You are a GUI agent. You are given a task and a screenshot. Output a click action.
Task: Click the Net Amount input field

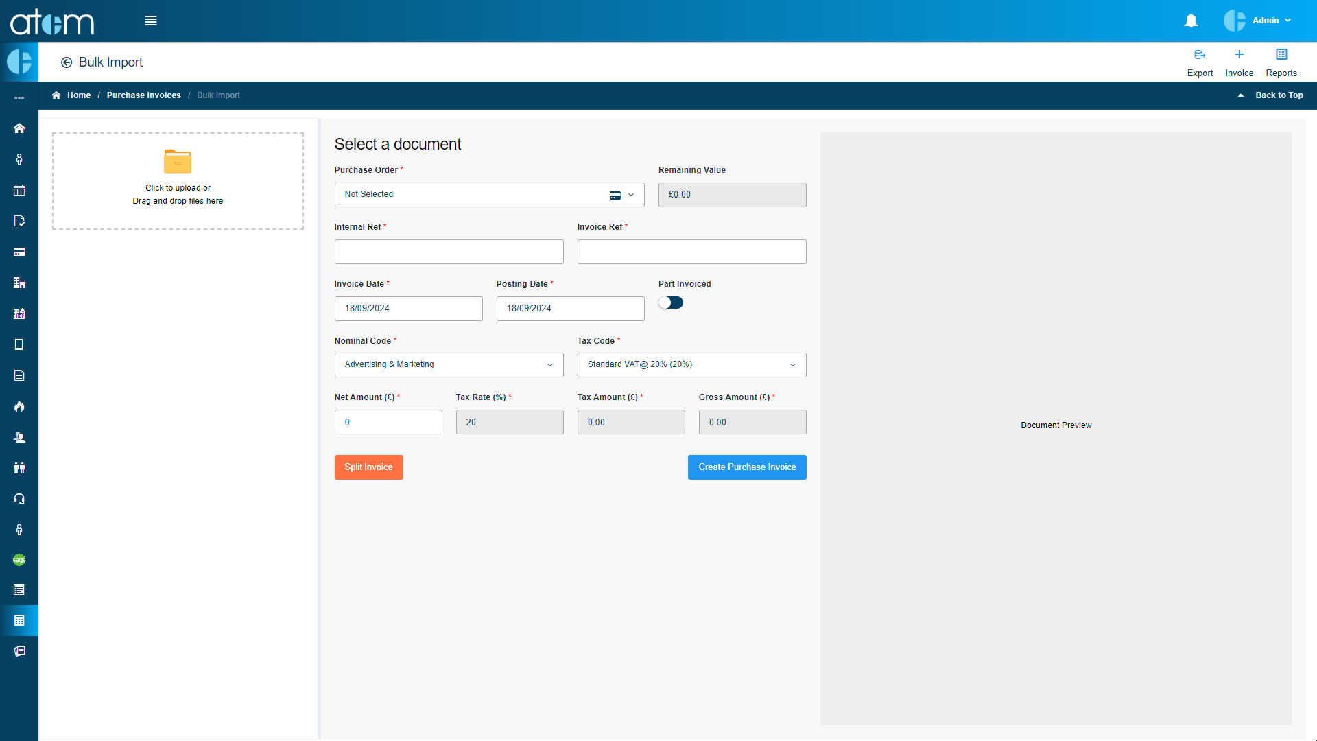pos(388,422)
